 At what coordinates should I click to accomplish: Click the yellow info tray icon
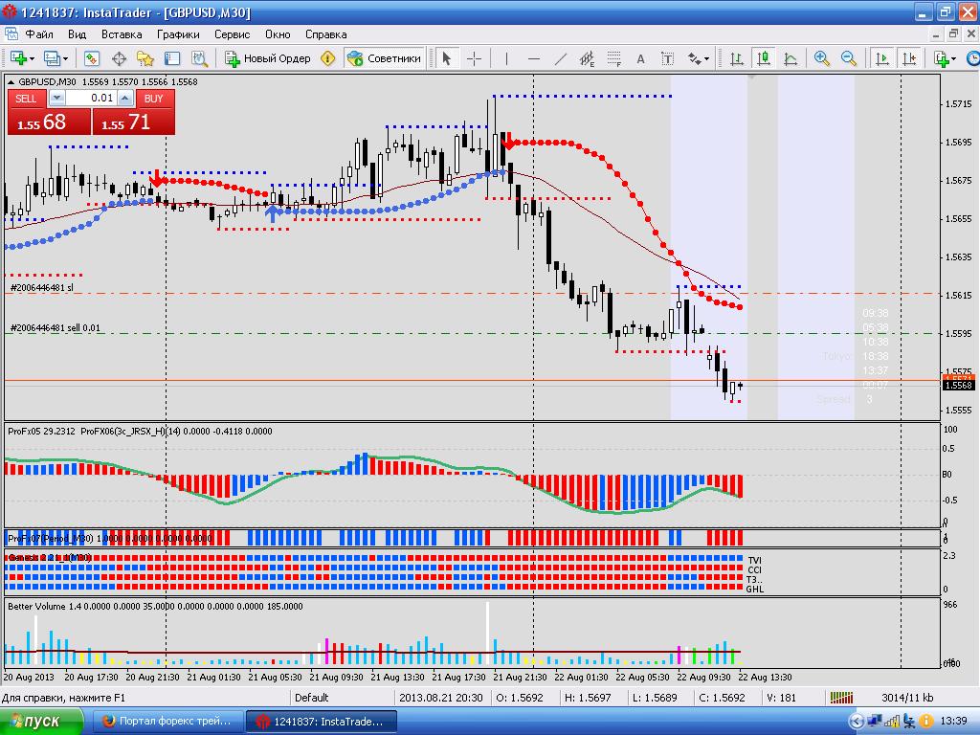pyautogui.click(x=926, y=722)
